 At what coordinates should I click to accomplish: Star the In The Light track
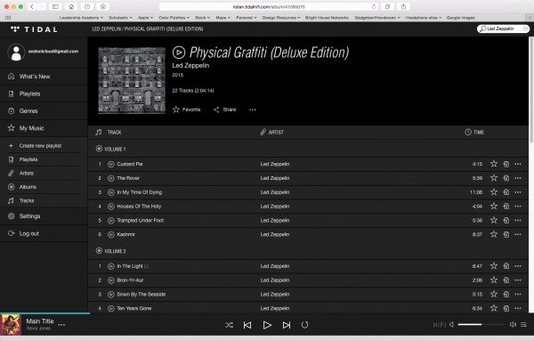tap(493, 266)
